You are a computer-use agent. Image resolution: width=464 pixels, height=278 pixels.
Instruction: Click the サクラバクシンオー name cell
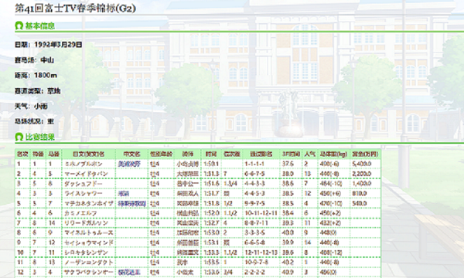(x=88, y=272)
